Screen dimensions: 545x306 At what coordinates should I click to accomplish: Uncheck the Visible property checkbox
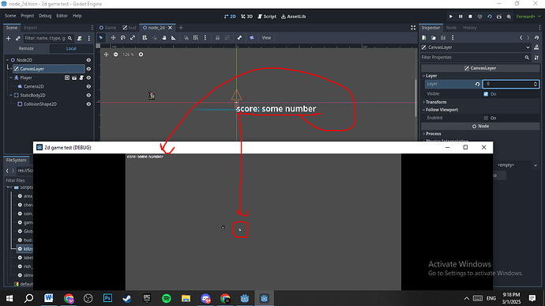[x=486, y=94]
